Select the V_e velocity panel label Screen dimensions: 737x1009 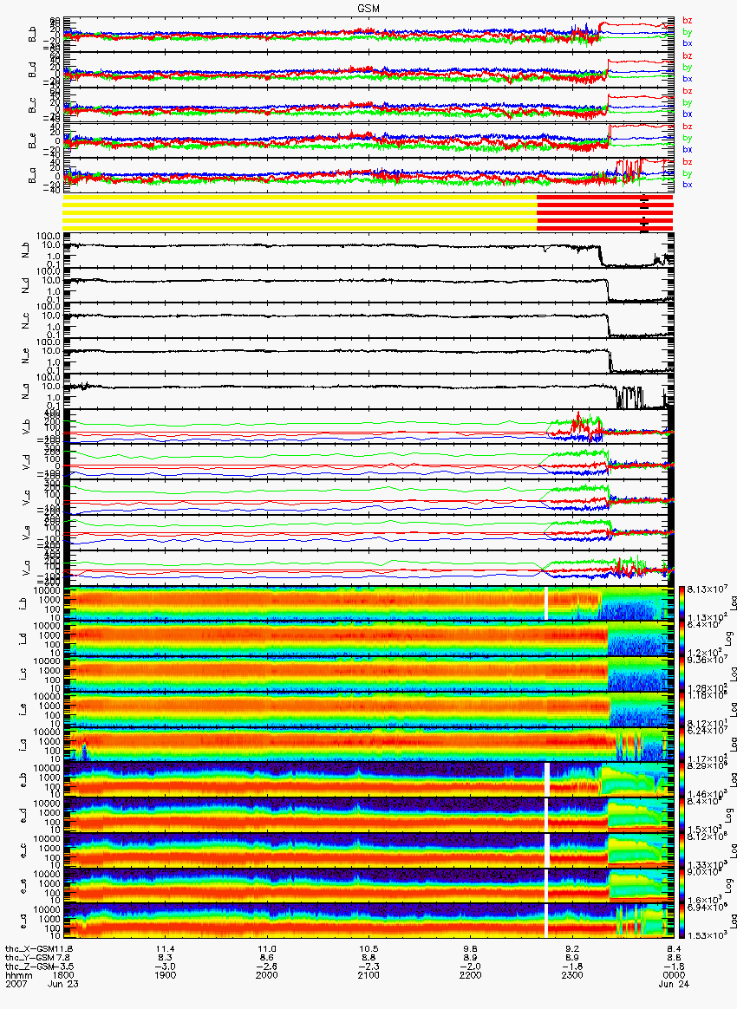pos(26,533)
